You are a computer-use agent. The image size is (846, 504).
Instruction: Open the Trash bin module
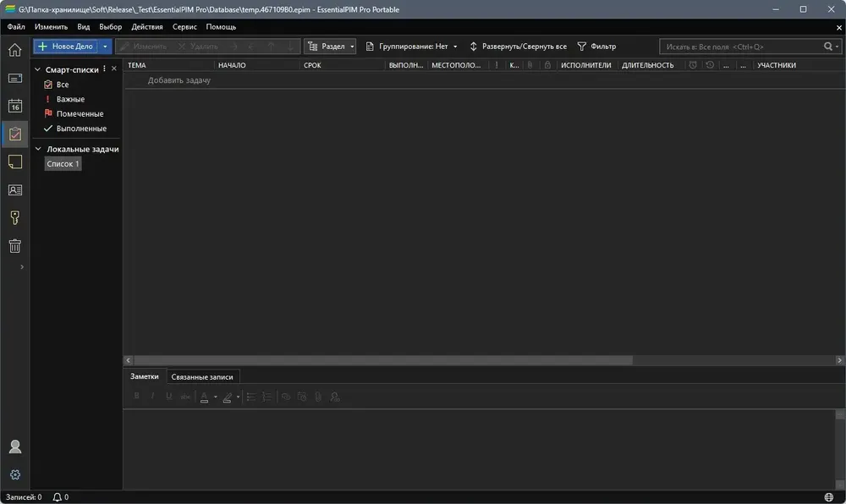coord(15,246)
